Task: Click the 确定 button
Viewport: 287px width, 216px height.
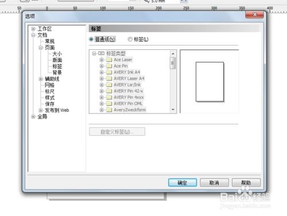Action: [183, 183]
